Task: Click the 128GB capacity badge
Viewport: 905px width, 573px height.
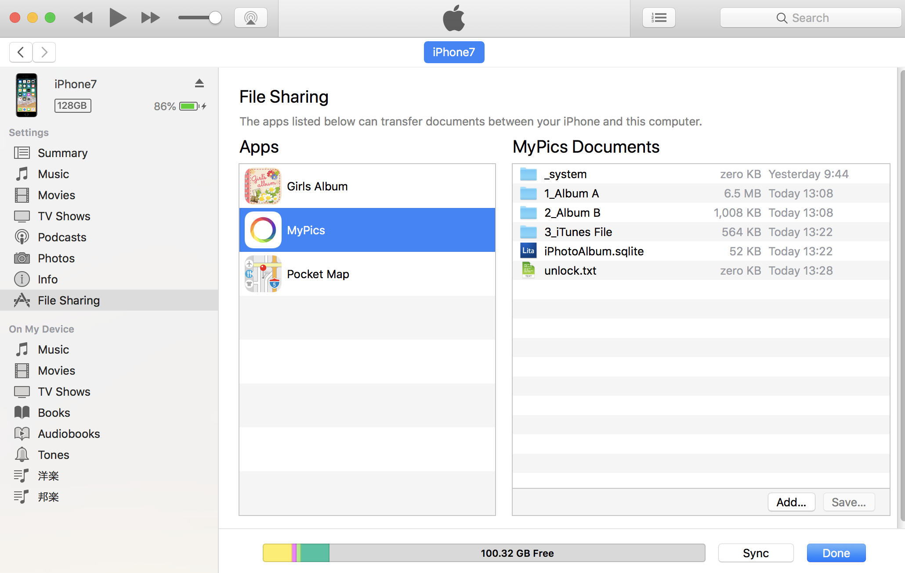Action: (73, 106)
